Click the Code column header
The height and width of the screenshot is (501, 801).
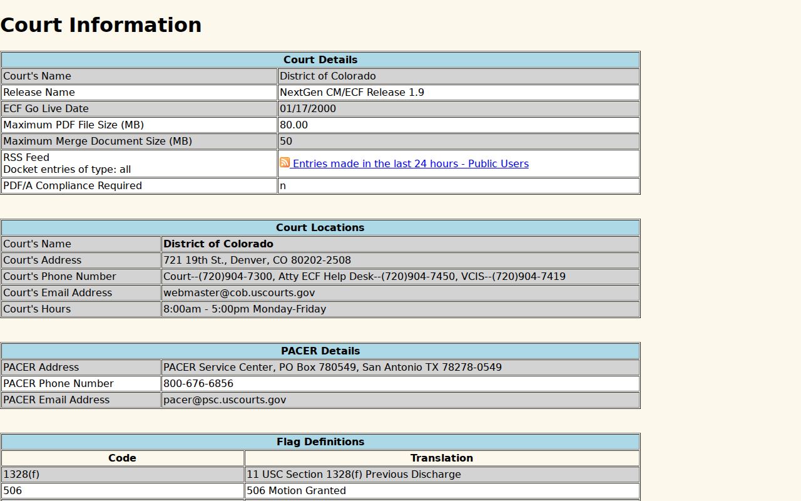pyautogui.click(x=123, y=458)
